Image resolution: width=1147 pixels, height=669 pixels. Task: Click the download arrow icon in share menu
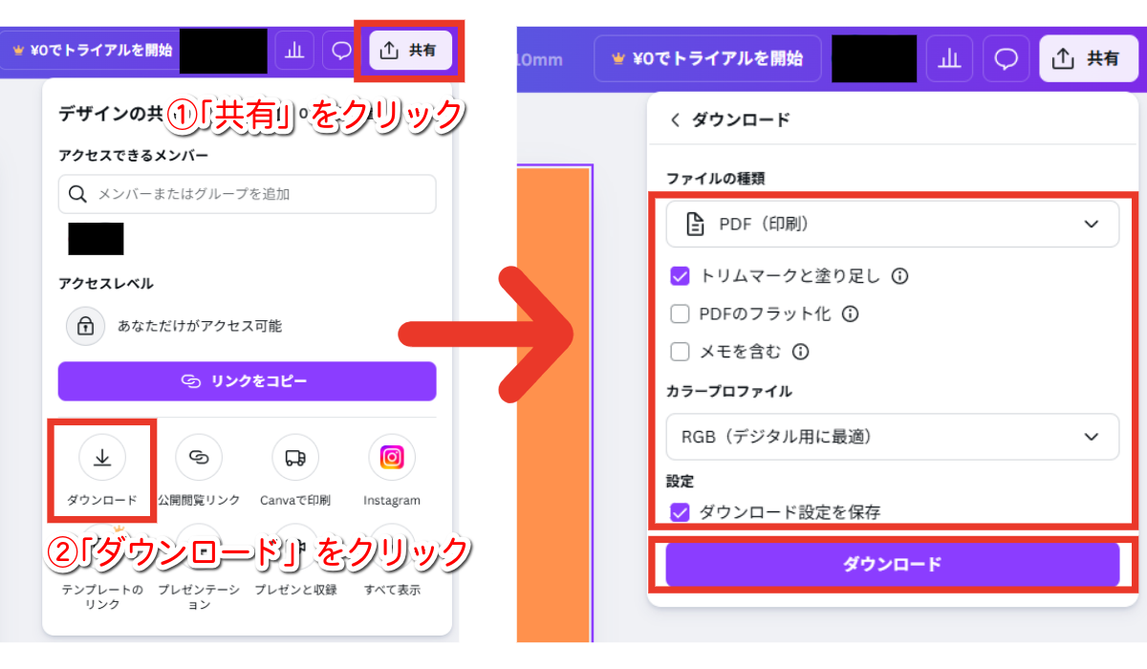(102, 458)
